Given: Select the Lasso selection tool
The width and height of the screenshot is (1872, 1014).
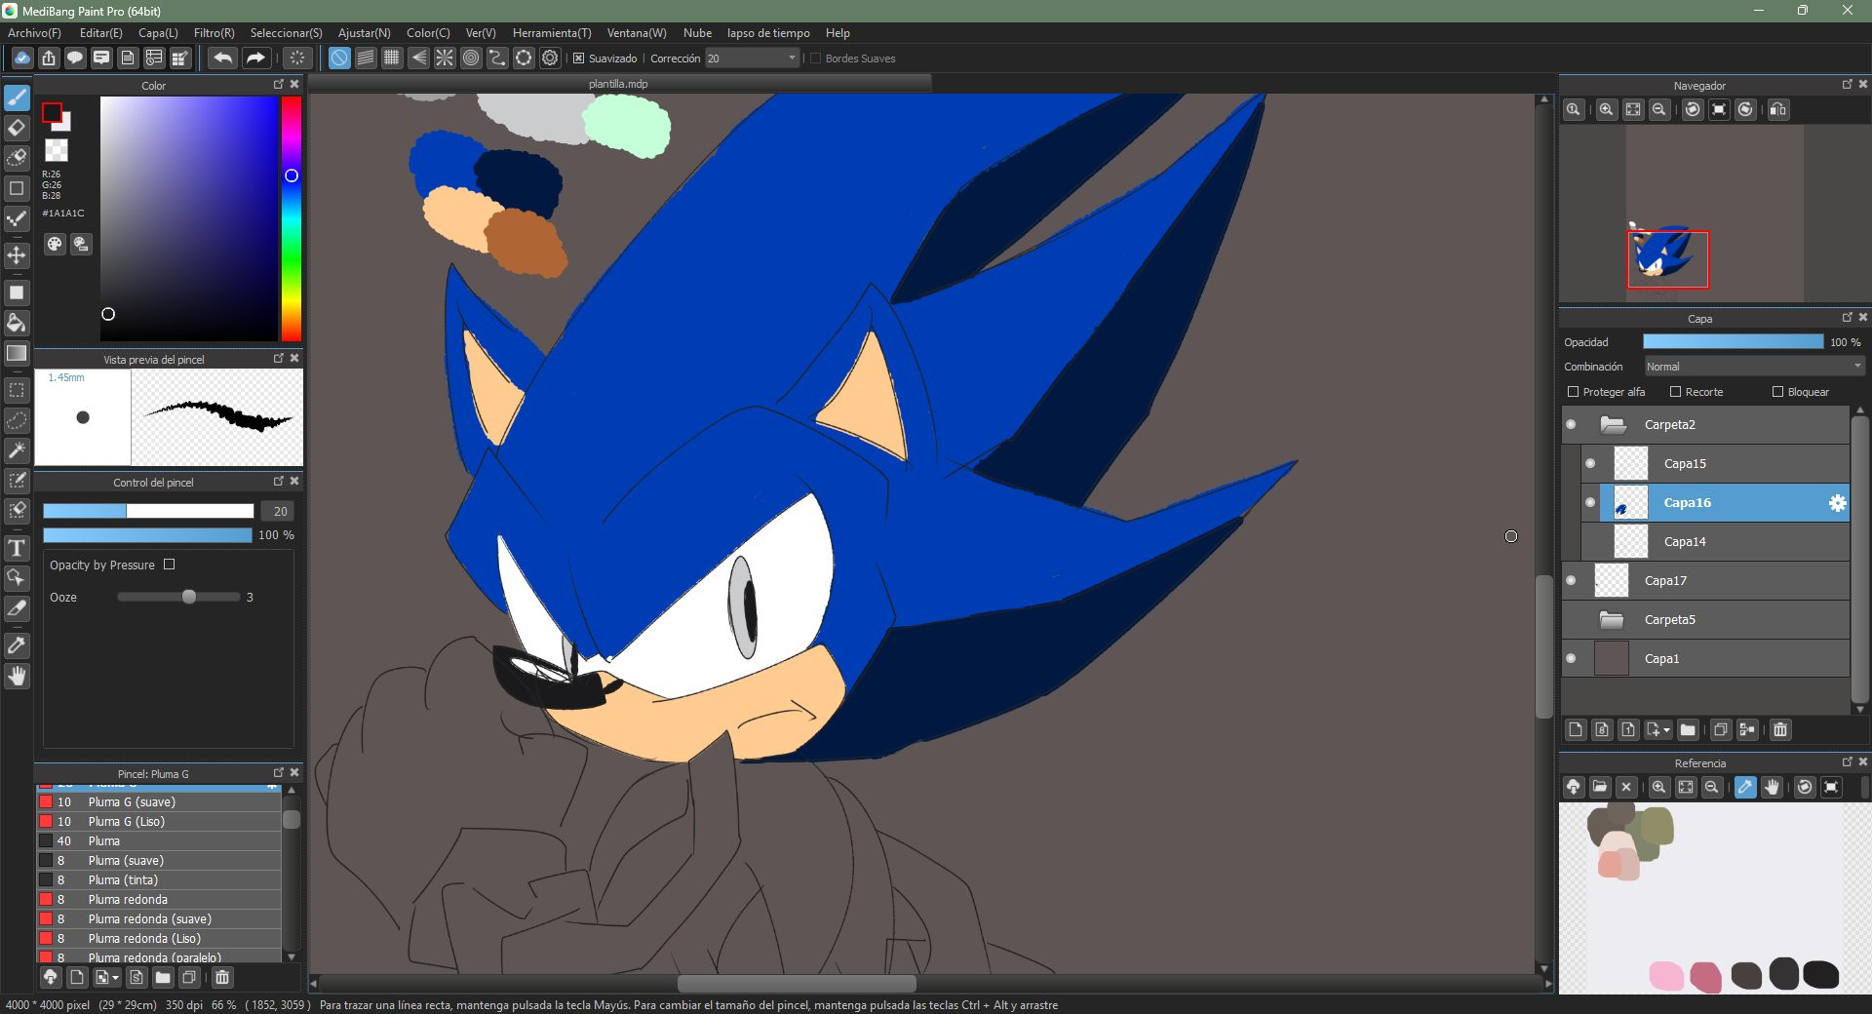Looking at the screenshot, I should click(17, 420).
